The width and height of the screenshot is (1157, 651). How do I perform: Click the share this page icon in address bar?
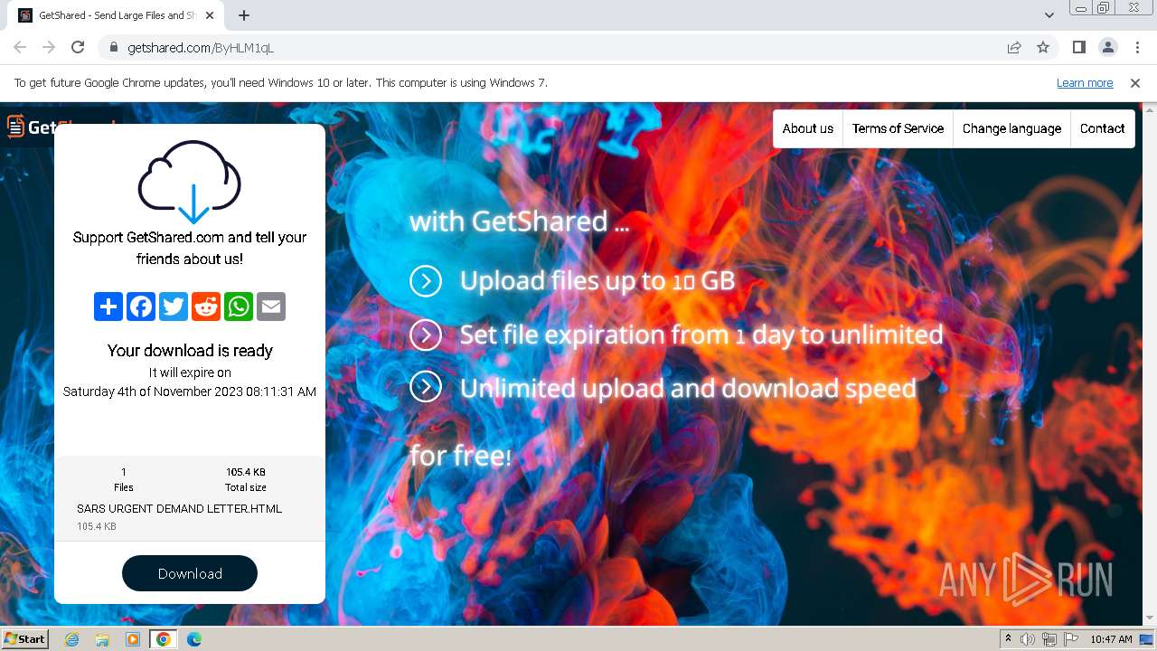[1014, 47]
